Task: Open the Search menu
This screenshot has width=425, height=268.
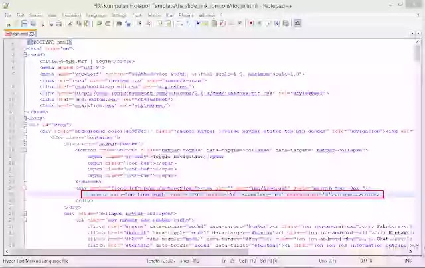Action: (36, 15)
